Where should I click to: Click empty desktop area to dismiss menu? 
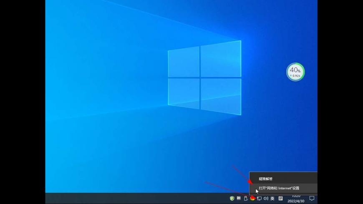pos(104,125)
